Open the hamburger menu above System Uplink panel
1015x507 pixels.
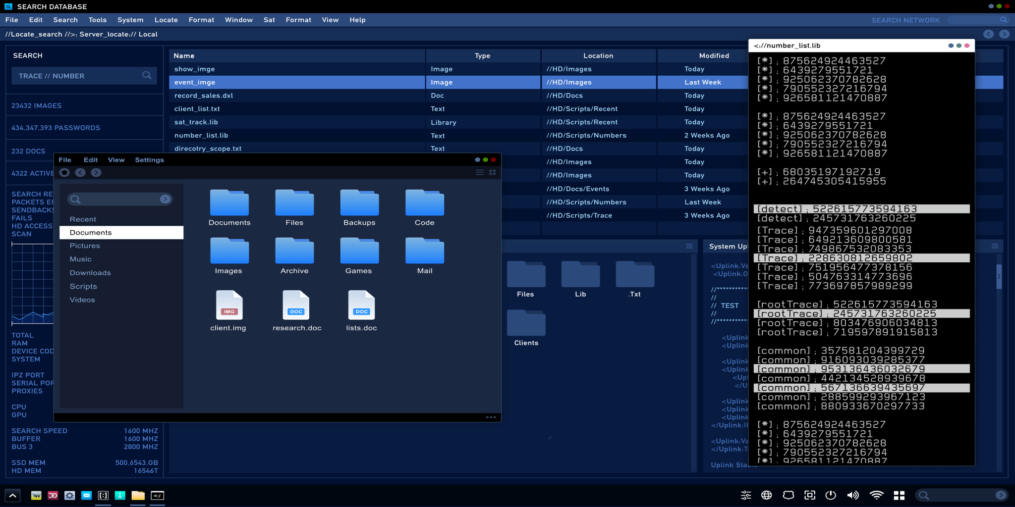tap(994, 246)
